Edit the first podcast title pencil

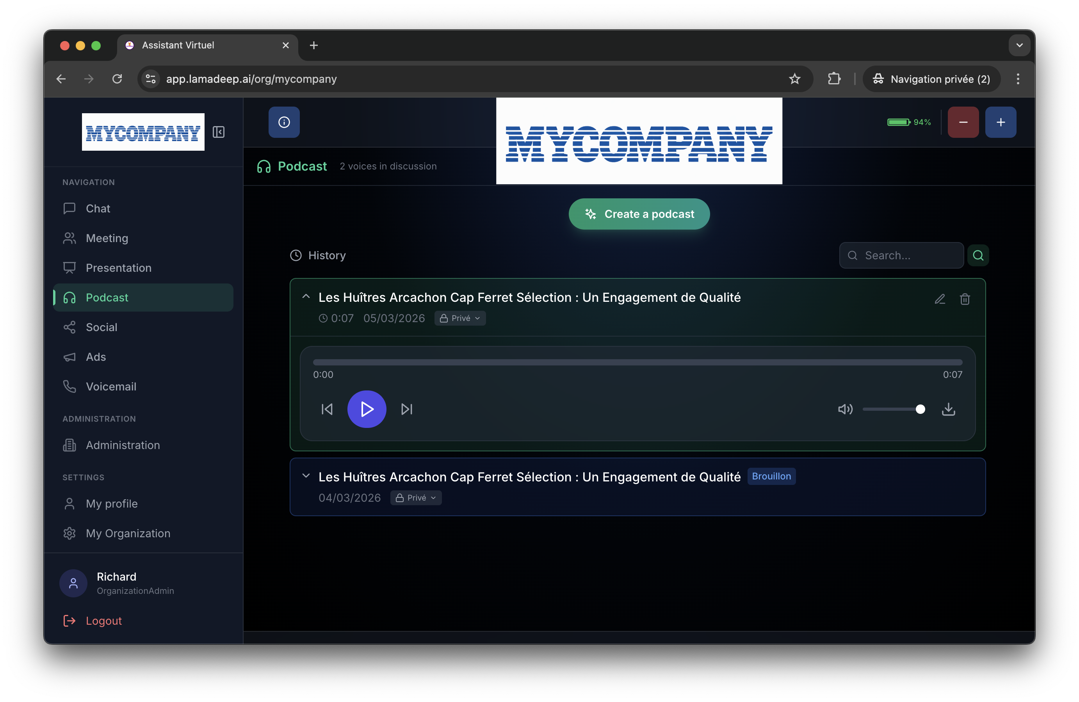(x=940, y=299)
